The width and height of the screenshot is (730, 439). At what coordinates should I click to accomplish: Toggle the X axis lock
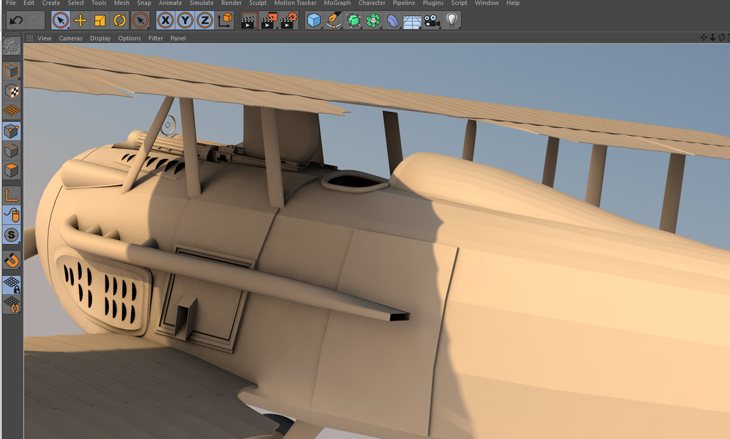(x=166, y=21)
